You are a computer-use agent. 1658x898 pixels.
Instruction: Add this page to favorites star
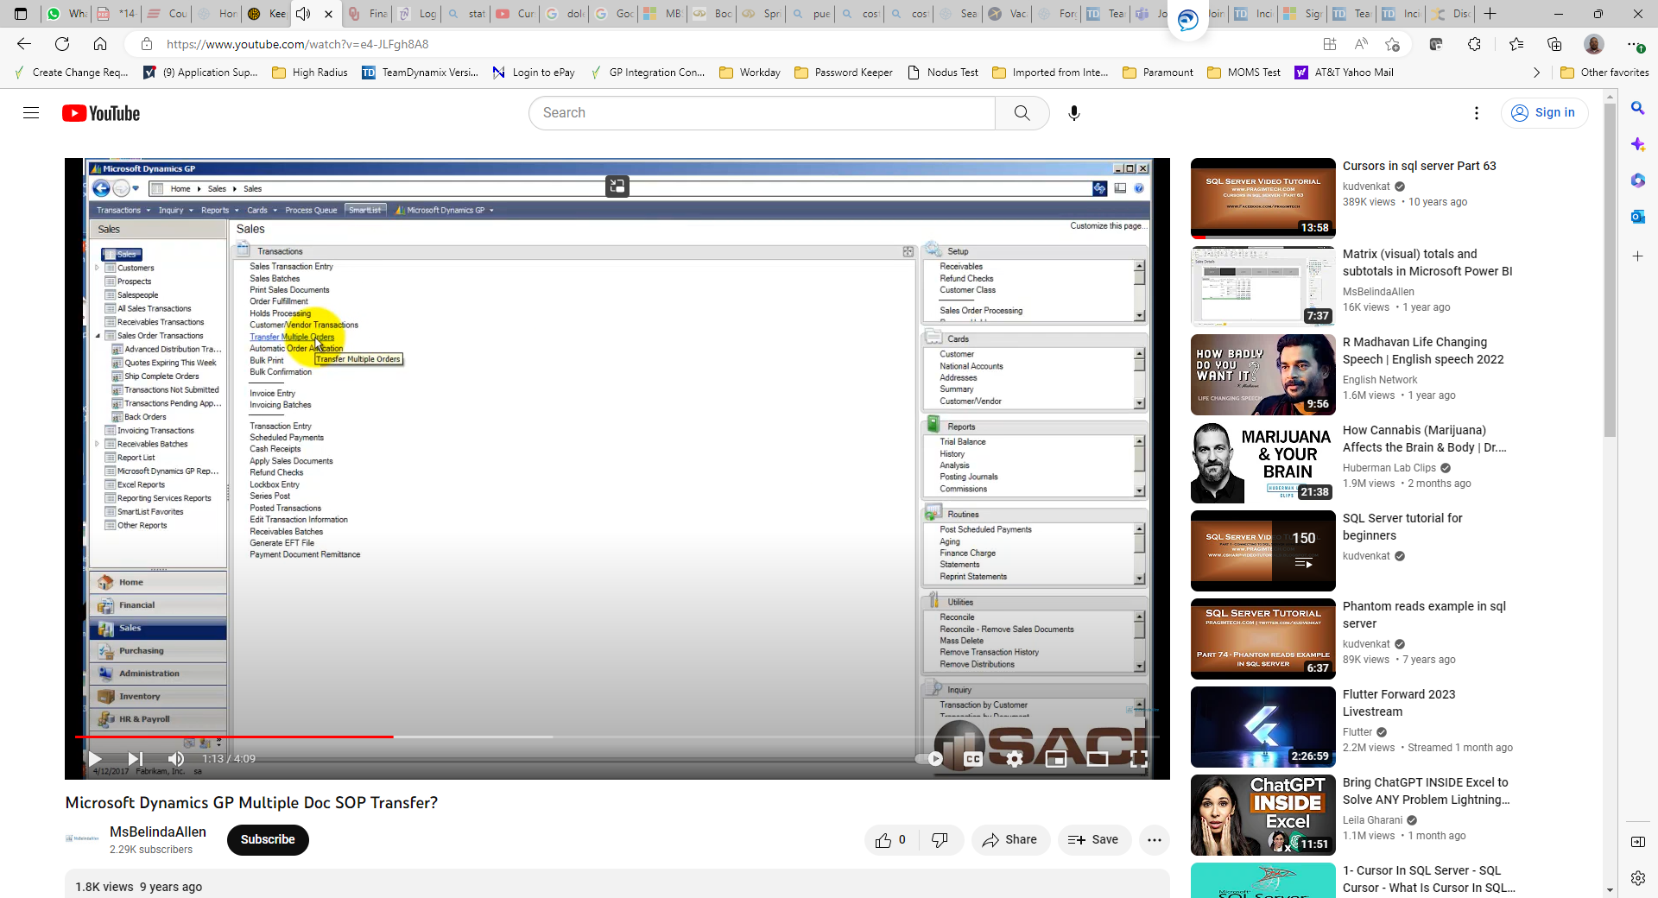1392,44
